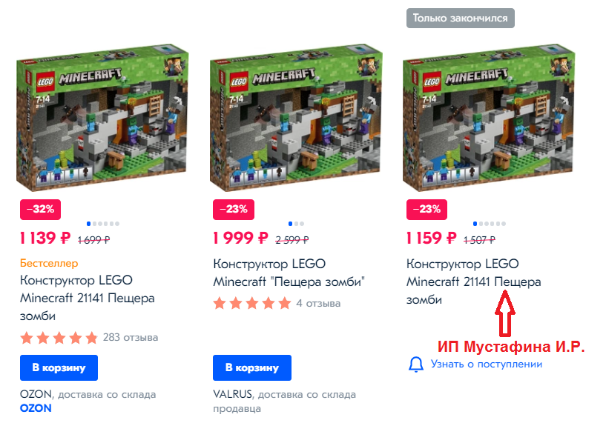Click "Узнать о поступлении" link
This screenshot has width=606, height=423.
tap(486, 364)
